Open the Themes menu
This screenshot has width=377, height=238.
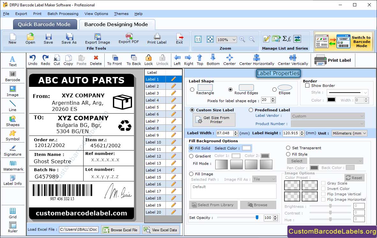pyautogui.click(x=121, y=14)
